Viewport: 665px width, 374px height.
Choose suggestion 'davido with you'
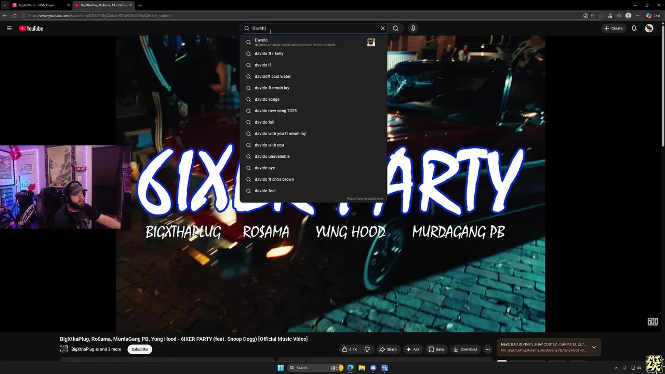(313, 145)
